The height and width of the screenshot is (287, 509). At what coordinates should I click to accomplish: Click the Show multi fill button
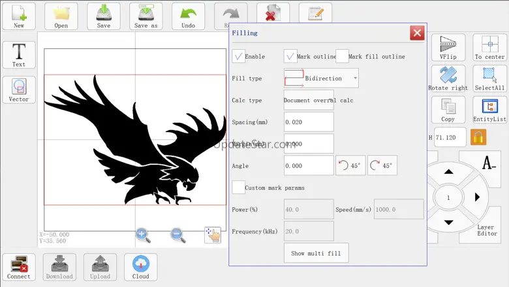316,253
